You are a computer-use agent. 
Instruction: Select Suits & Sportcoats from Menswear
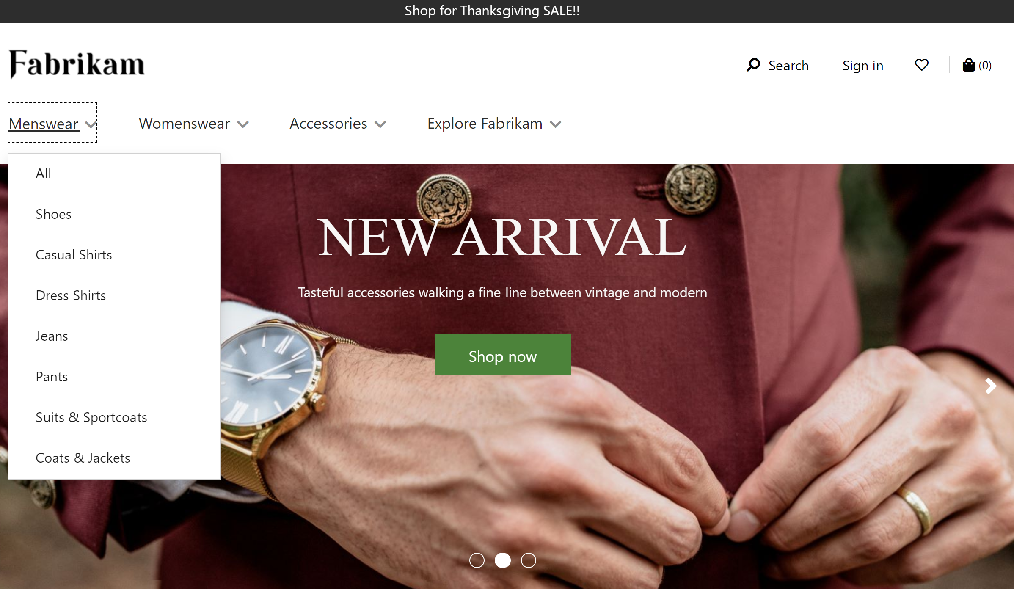[91, 416]
